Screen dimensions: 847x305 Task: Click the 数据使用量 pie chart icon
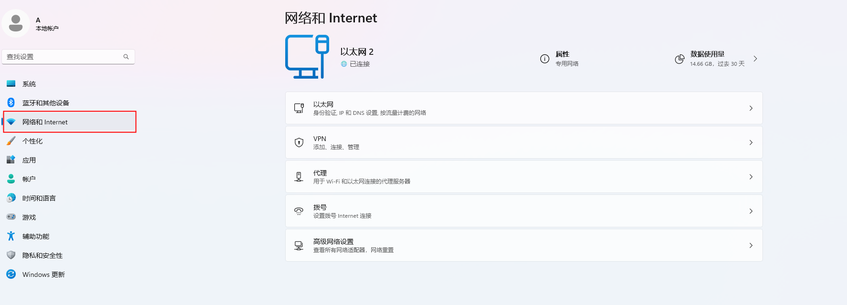679,59
